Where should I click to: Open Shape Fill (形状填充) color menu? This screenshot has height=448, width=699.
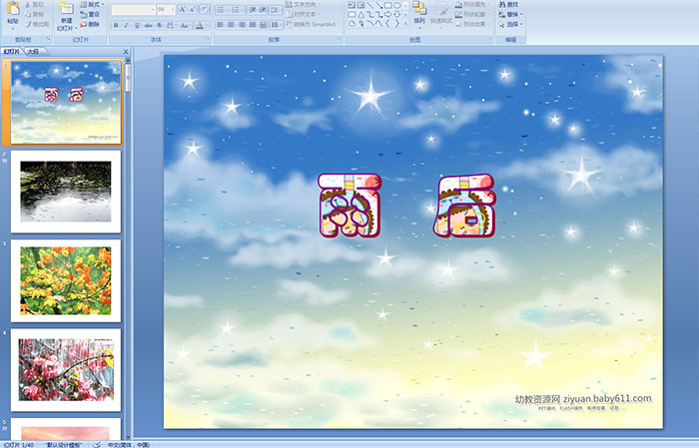point(473,4)
